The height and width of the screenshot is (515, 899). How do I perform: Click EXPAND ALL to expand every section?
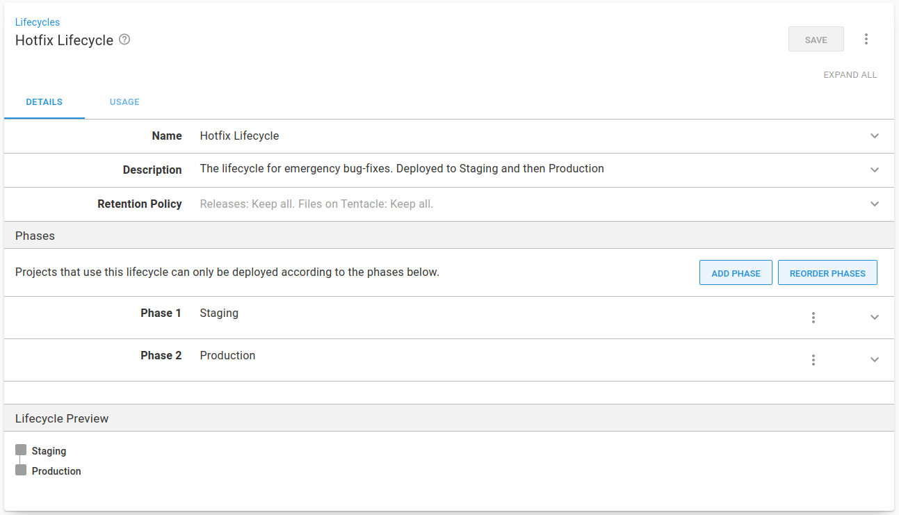850,74
